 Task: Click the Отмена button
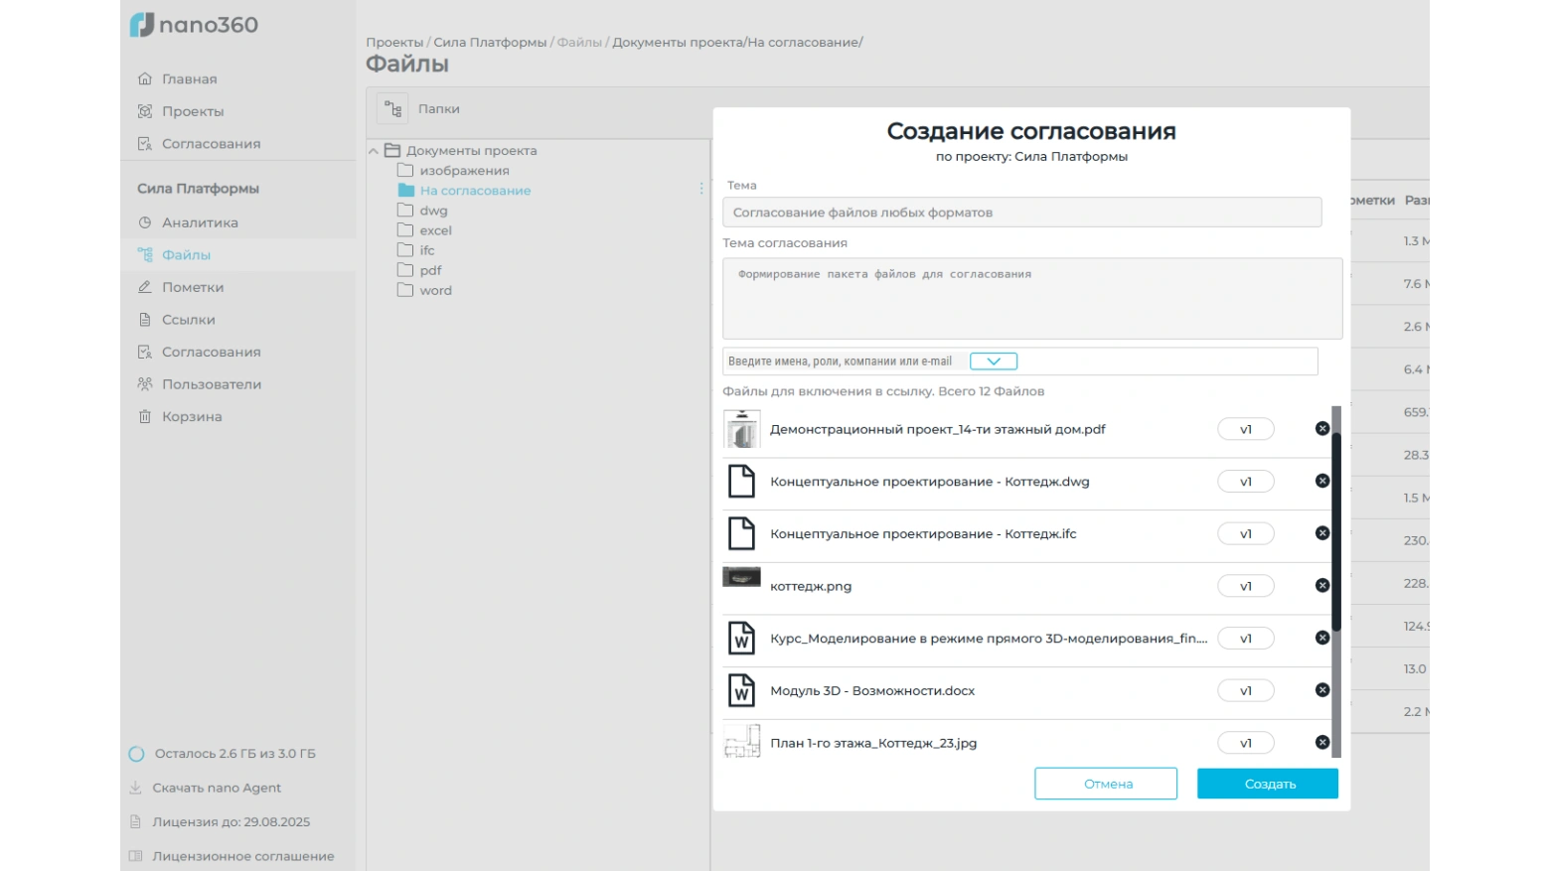tap(1105, 784)
